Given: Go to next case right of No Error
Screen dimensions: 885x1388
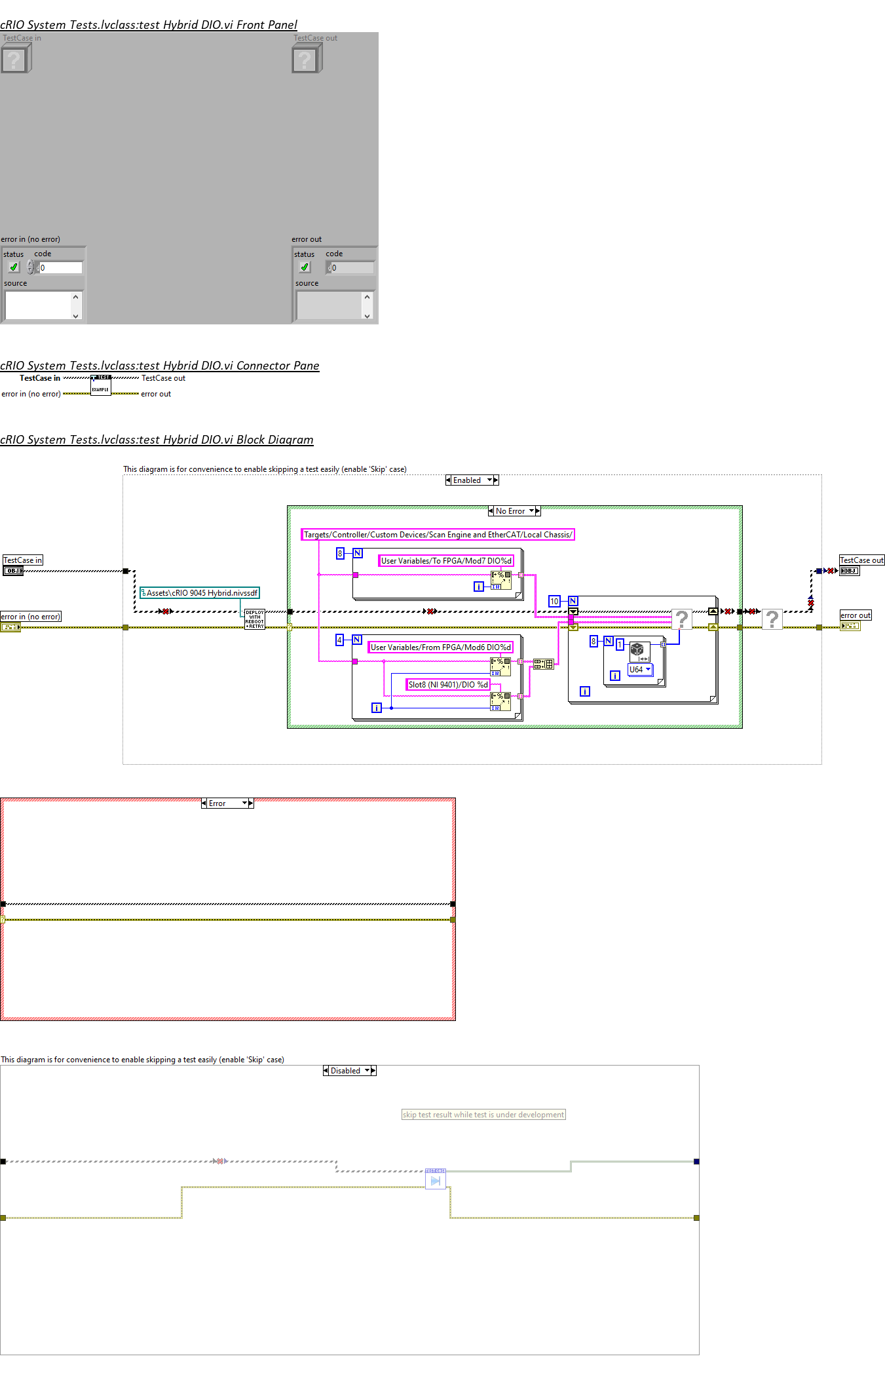Looking at the screenshot, I should tap(538, 511).
